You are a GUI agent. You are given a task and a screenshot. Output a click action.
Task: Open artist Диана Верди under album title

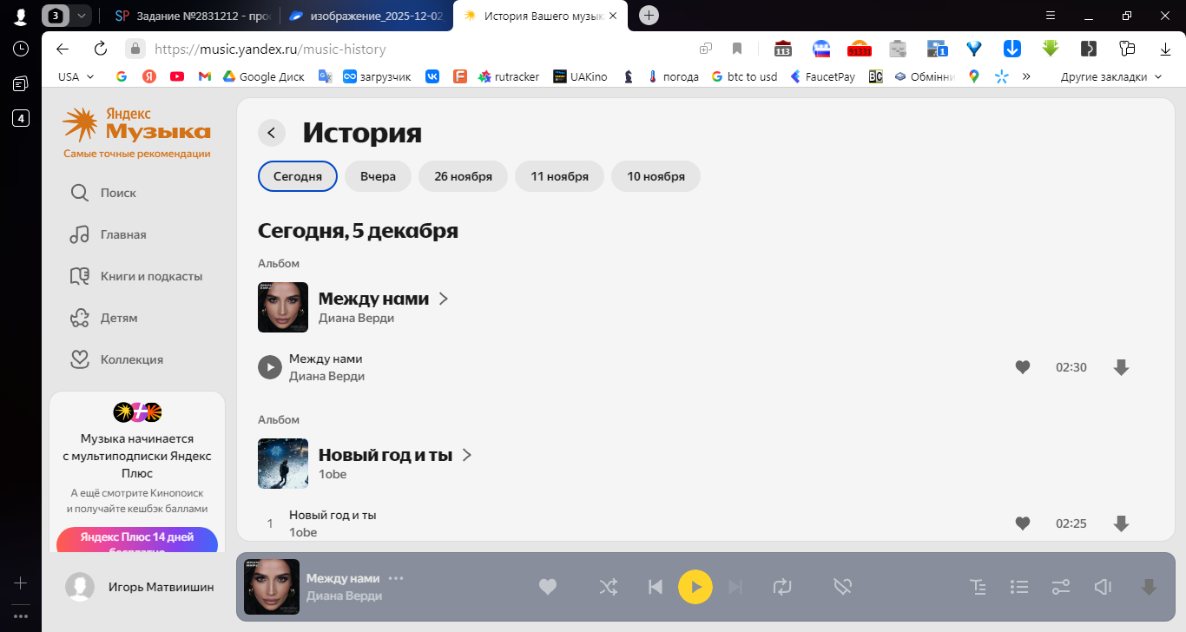click(x=356, y=318)
